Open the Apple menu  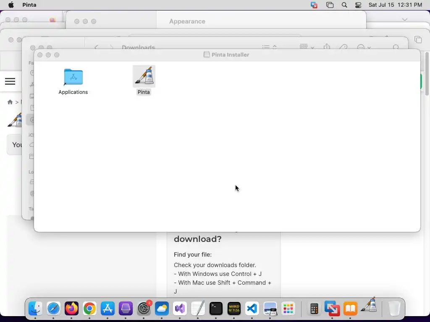point(11,5)
